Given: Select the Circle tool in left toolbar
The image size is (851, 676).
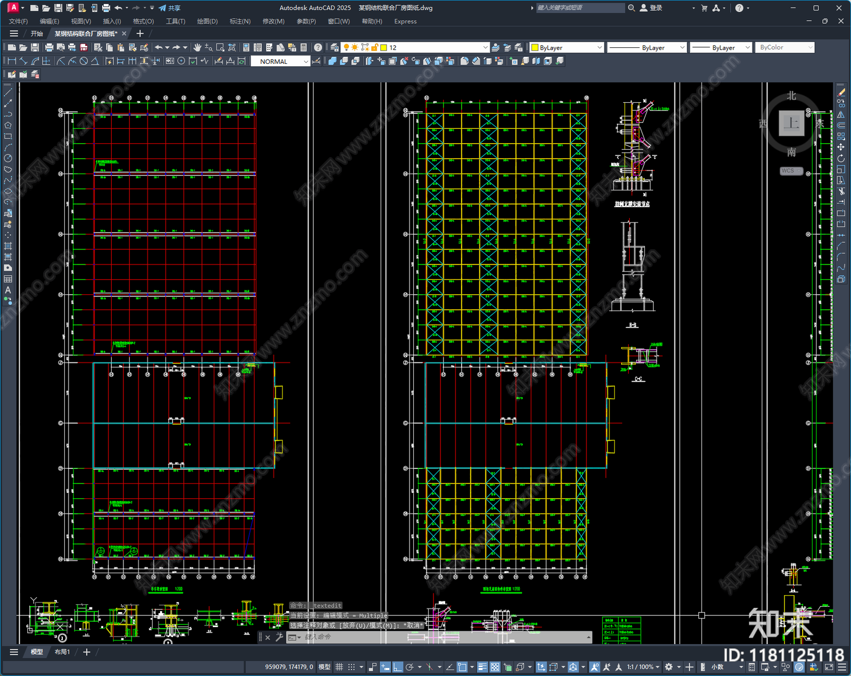Looking at the screenshot, I should click(x=8, y=158).
